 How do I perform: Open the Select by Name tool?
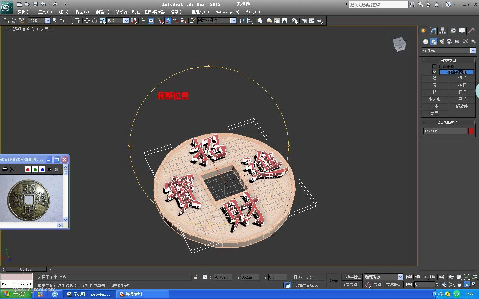(x=62, y=21)
